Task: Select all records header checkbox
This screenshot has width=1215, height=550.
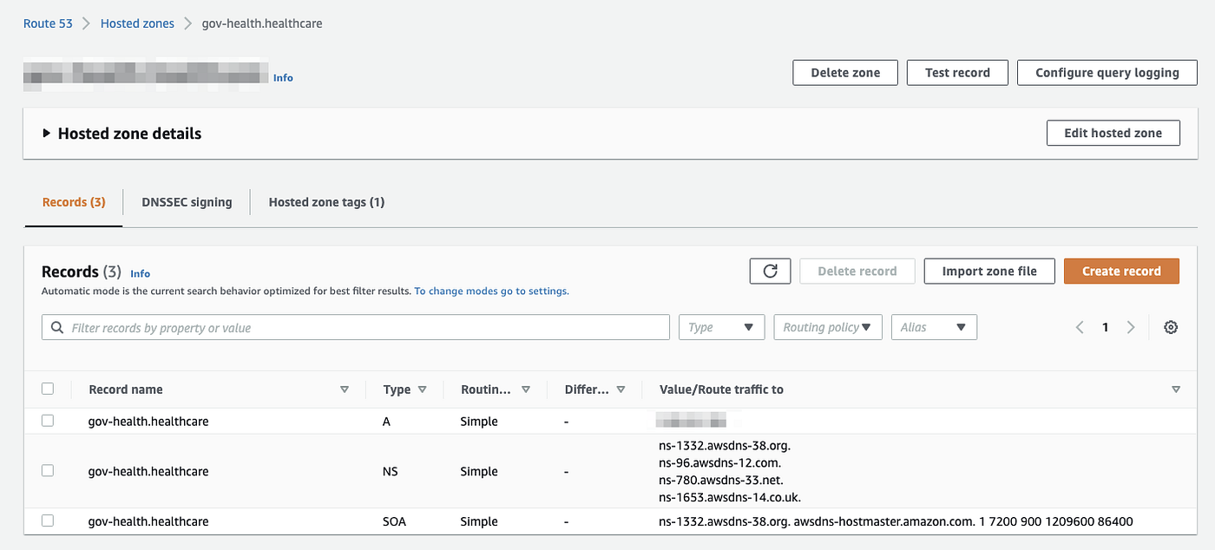Action: click(48, 389)
